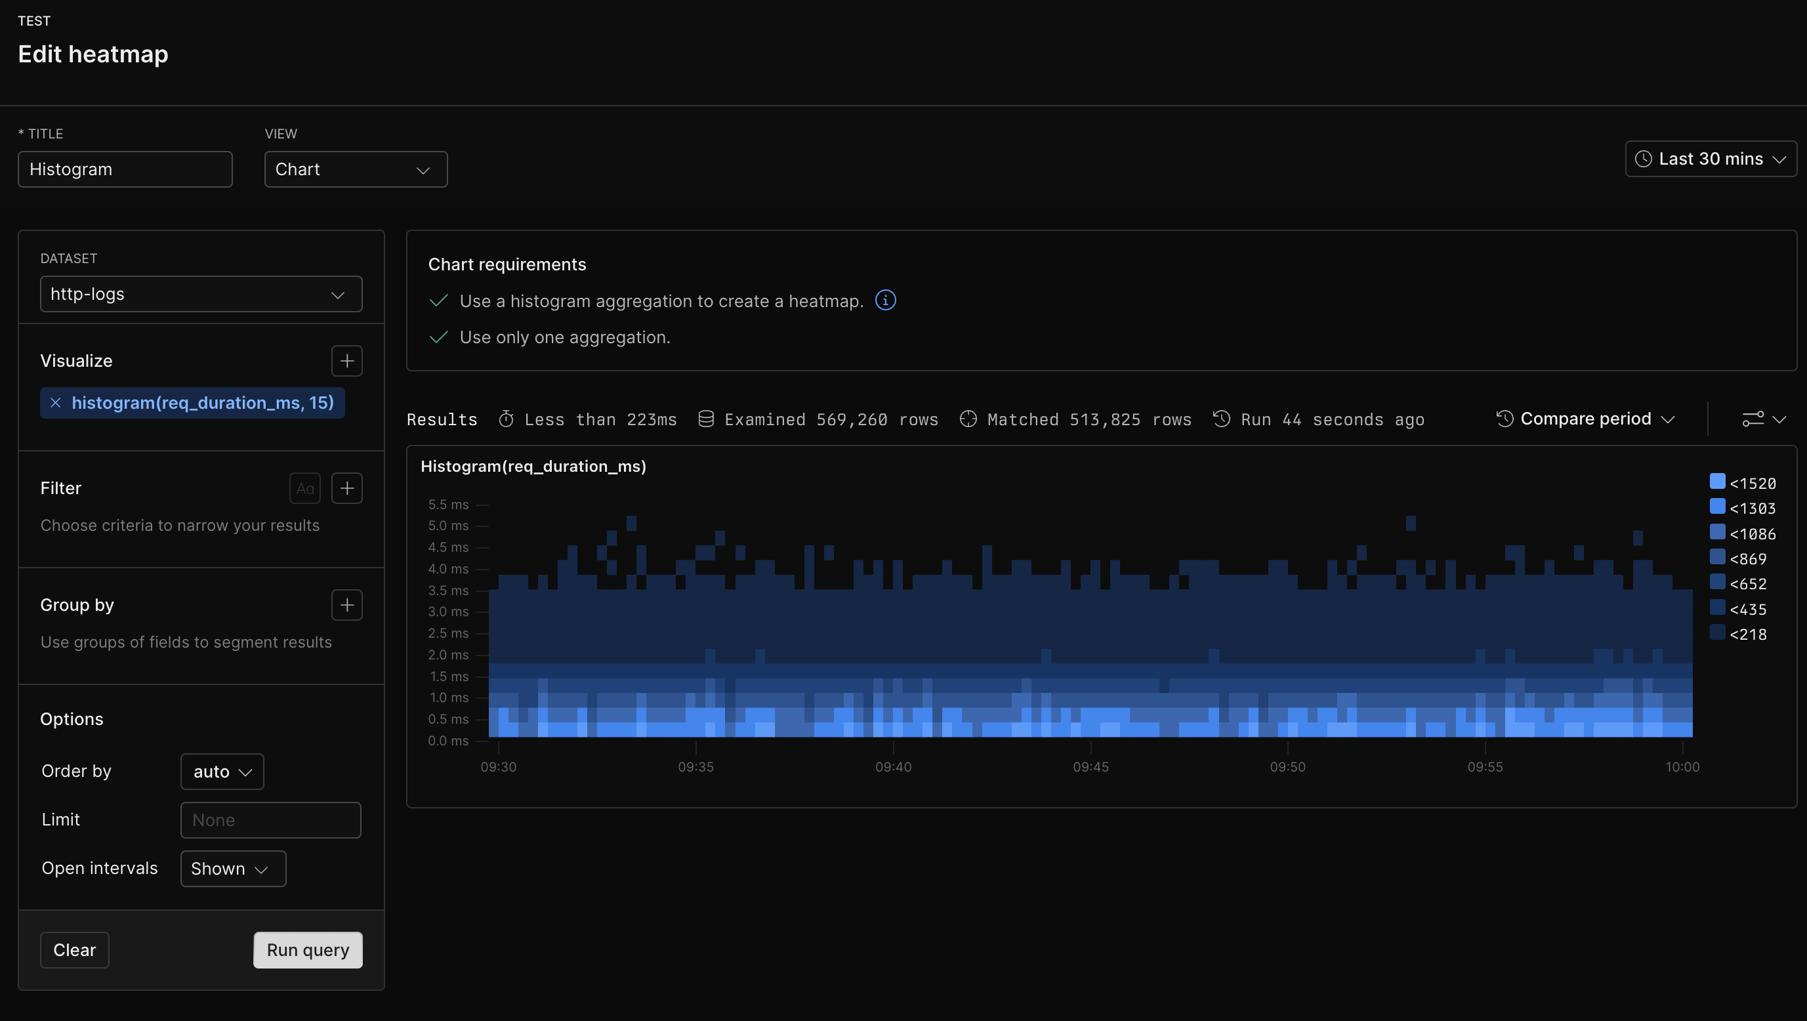Click the clock icon on the time range selector
Screen dimensions: 1807x1021
coord(1645,159)
